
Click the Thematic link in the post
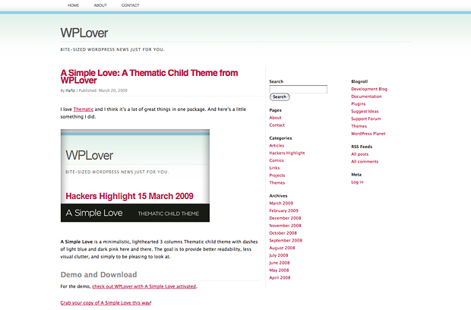tap(84, 109)
